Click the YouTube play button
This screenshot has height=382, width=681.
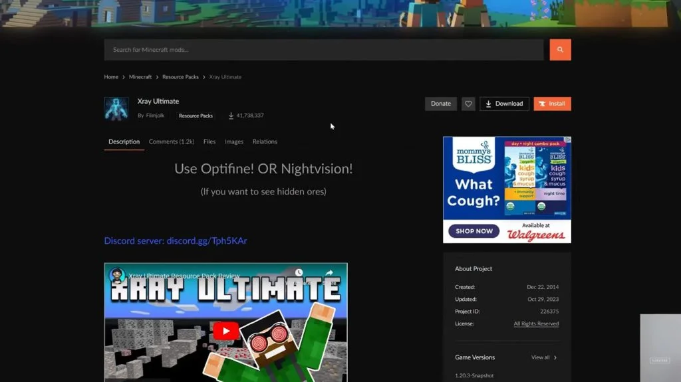(225, 332)
